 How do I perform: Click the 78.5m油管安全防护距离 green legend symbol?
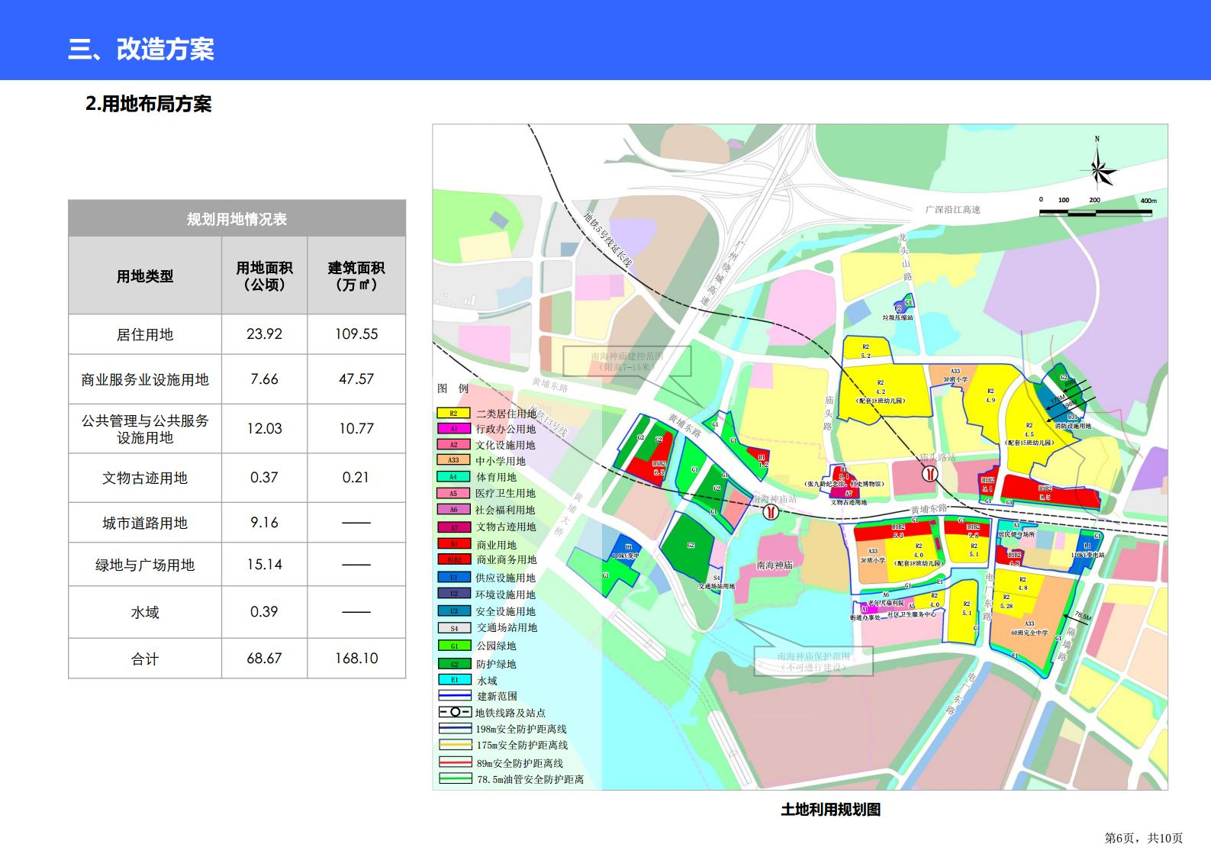(454, 779)
